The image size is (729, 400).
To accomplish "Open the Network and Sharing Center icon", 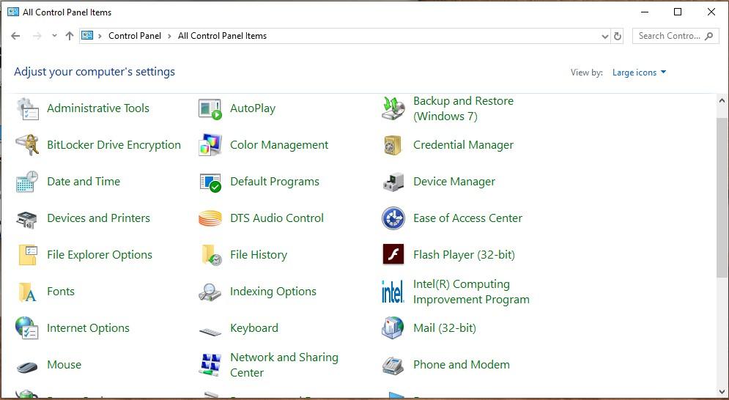I will pyautogui.click(x=210, y=364).
